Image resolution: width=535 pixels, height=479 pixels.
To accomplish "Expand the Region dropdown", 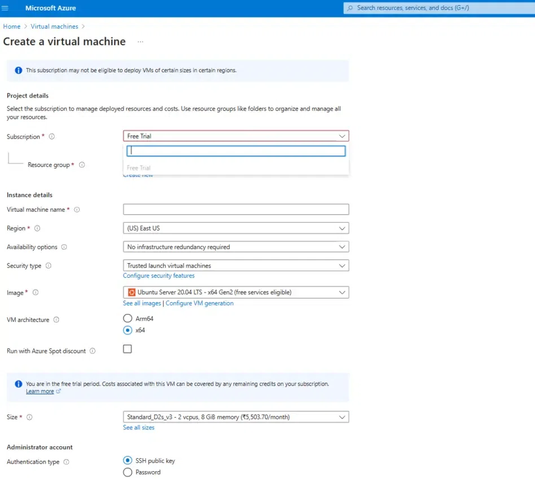I will click(236, 228).
